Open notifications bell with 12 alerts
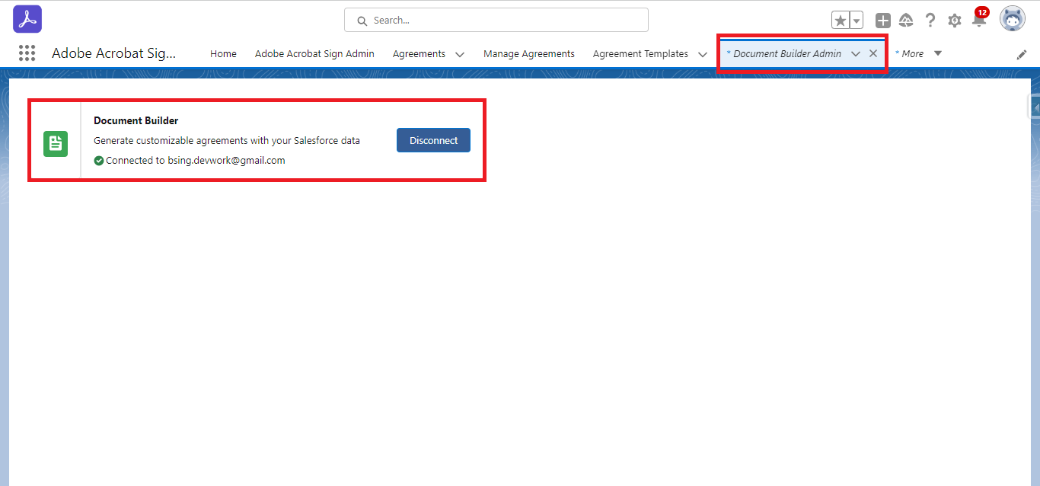This screenshot has height=486, width=1040. pos(980,18)
